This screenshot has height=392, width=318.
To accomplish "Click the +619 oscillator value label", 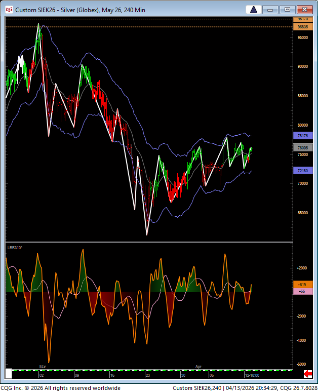I will click(x=303, y=285).
